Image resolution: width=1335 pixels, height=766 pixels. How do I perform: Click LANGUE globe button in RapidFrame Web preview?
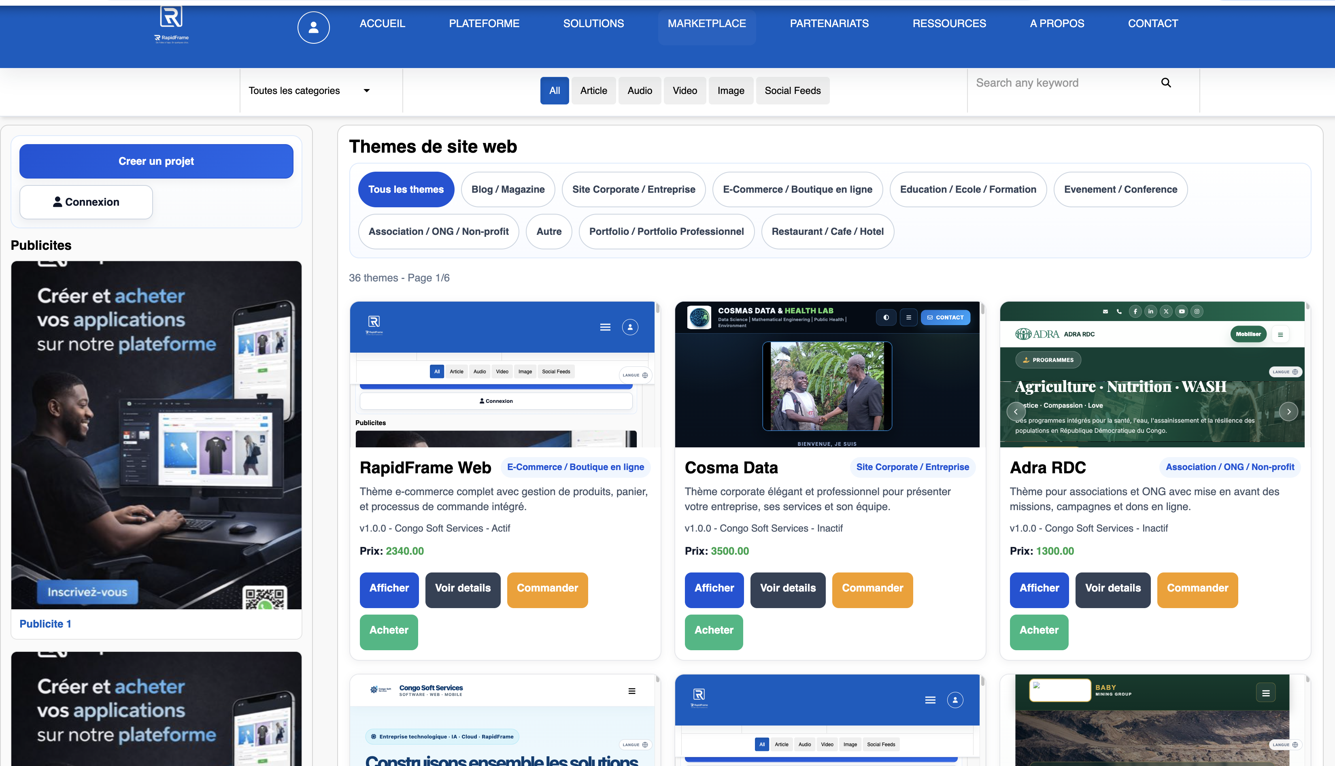(x=636, y=375)
